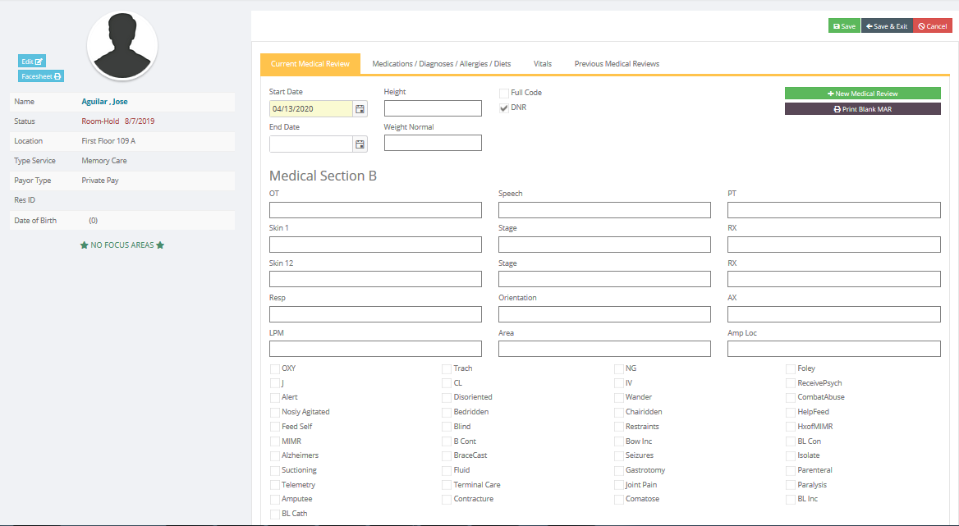Check the Nosiy Agitated checkbox
Viewport: 959px width, 526px height.
click(274, 413)
